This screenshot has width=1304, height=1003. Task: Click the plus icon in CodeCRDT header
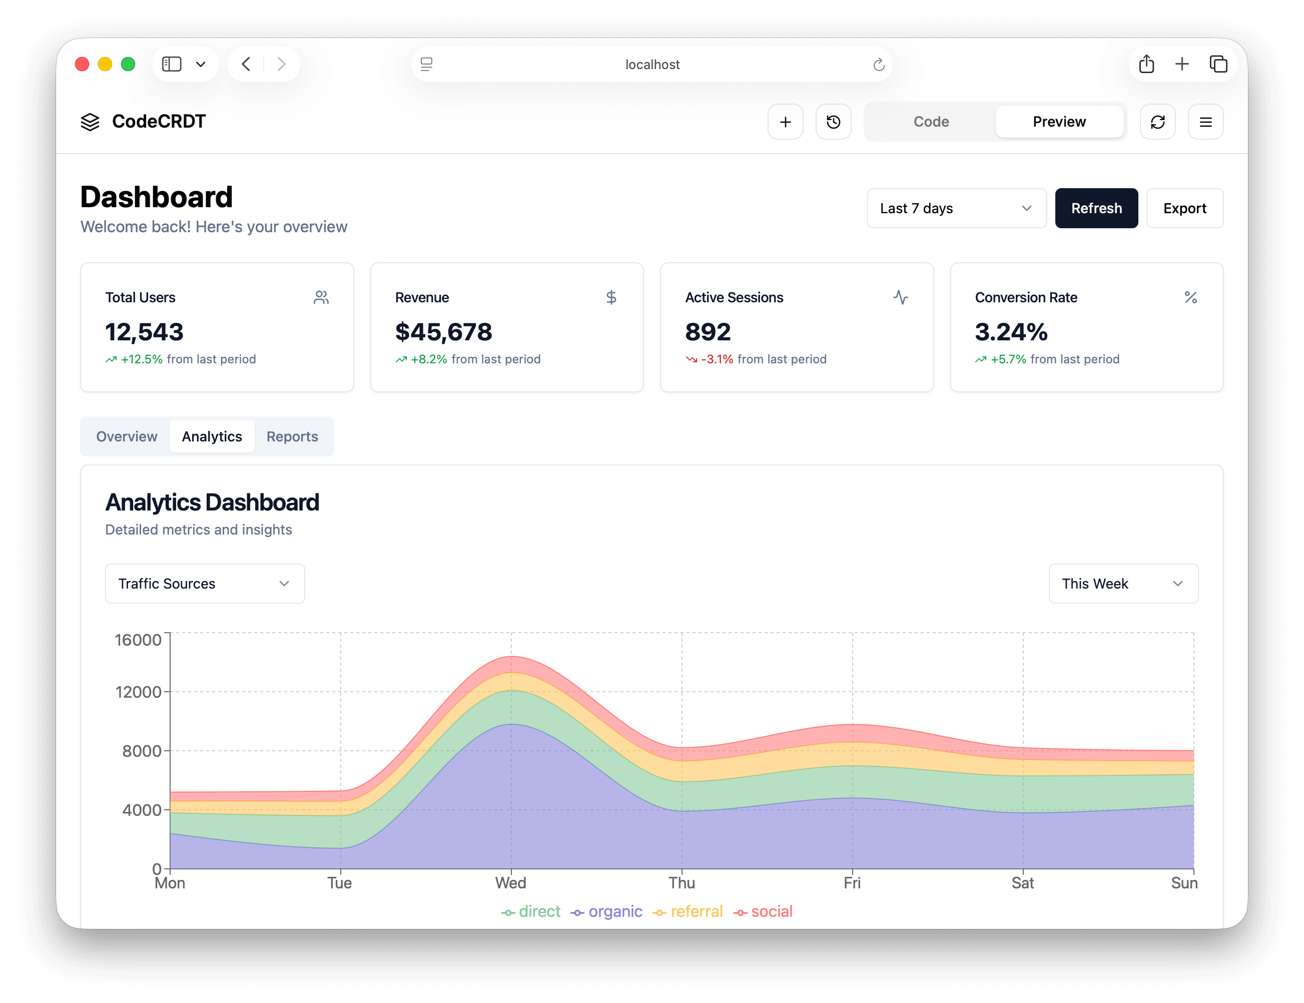pos(785,122)
